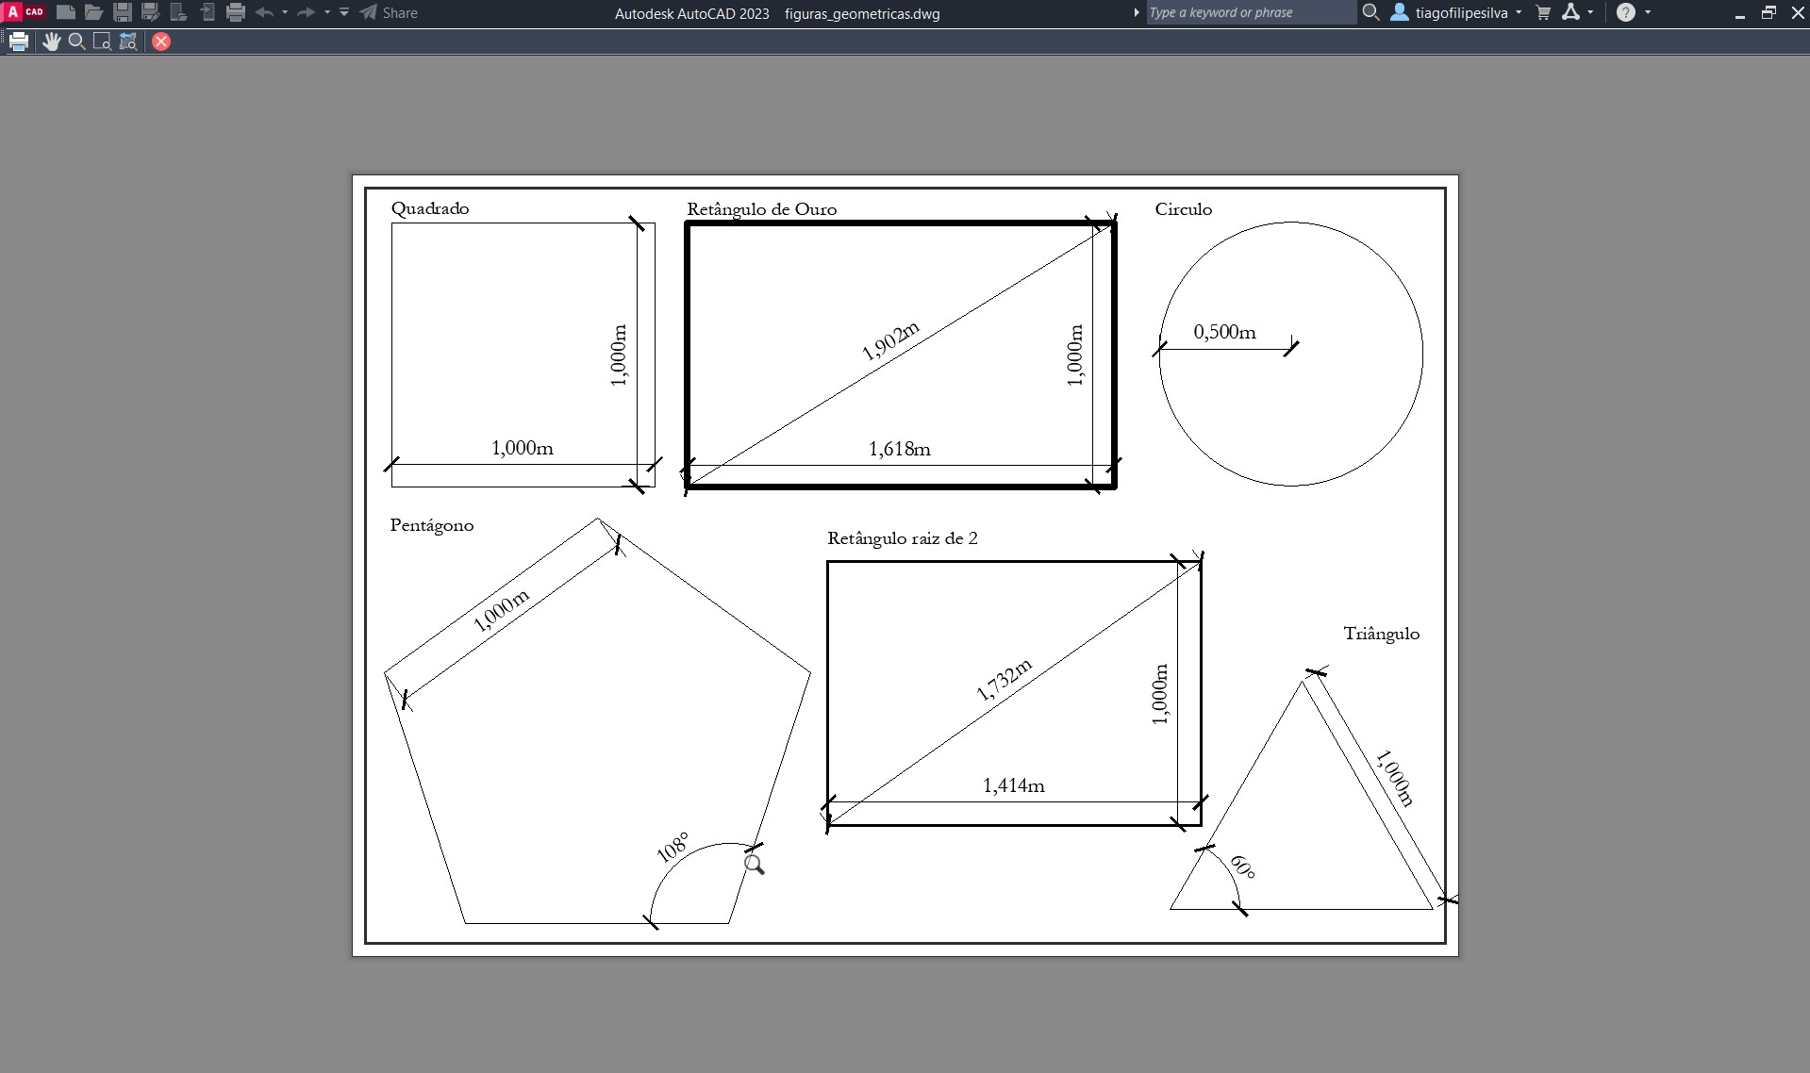This screenshot has height=1073, width=1810.
Task: Click the Plot printer icon in preview toolbar
Action: pyautogui.click(x=19, y=41)
